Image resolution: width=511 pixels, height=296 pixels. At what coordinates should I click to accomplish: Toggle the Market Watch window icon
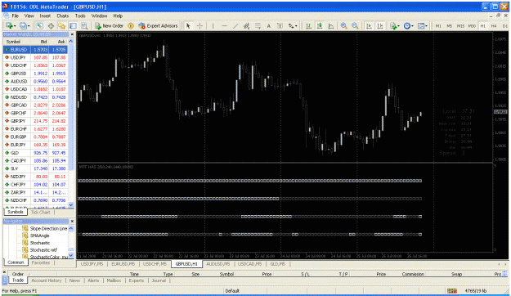pyautogui.click(x=39, y=25)
